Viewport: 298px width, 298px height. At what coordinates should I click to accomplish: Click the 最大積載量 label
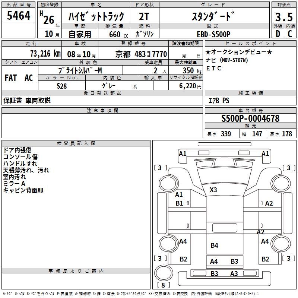coord(186,62)
